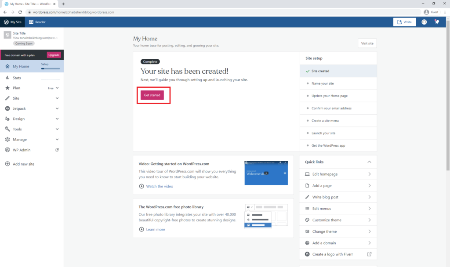Click the Jetpack icon in sidebar
Viewport: 450px width, 267px height.
pos(7,109)
